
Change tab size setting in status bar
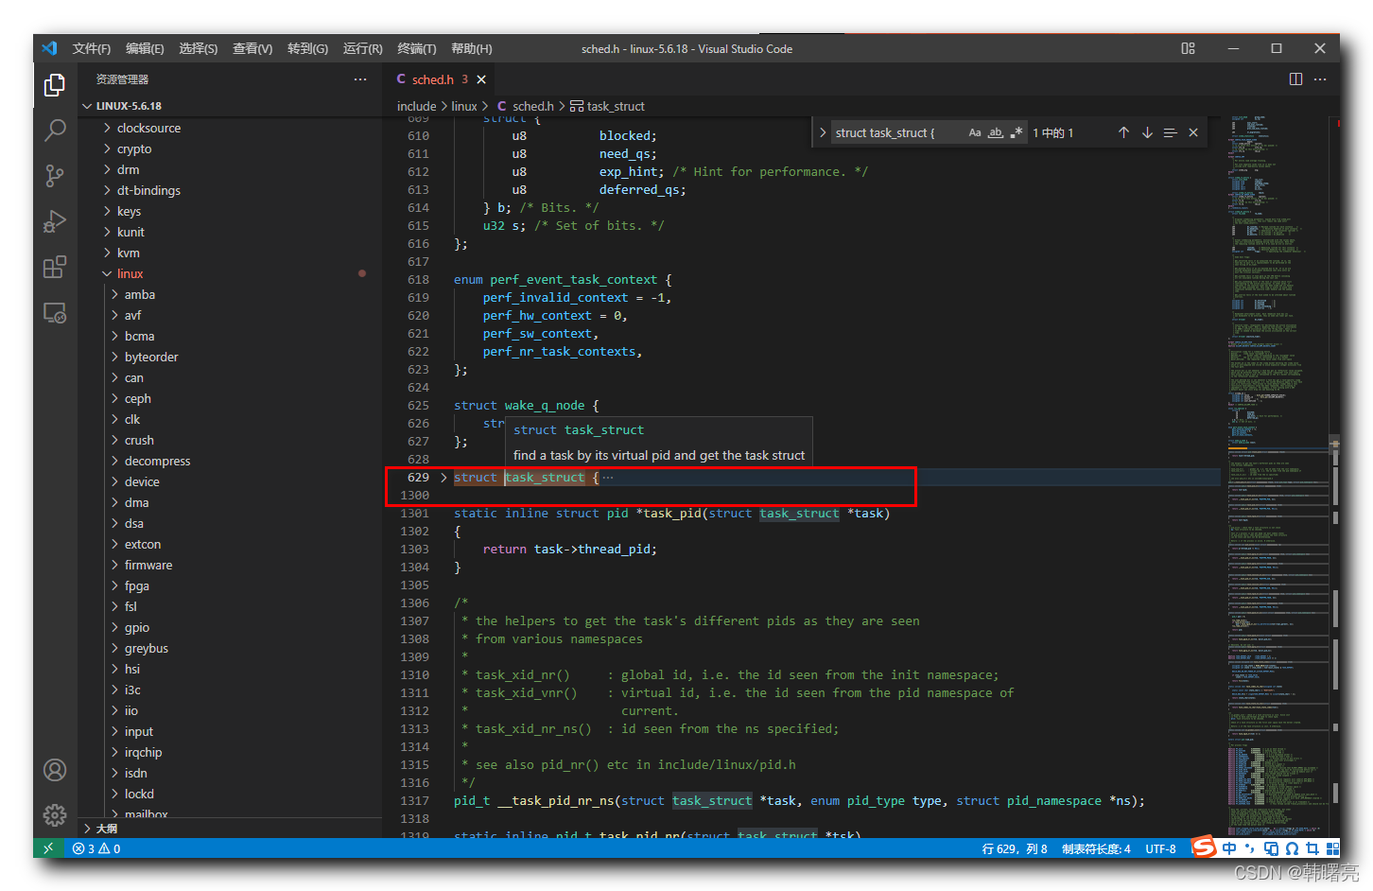[x=1096, y=848]
